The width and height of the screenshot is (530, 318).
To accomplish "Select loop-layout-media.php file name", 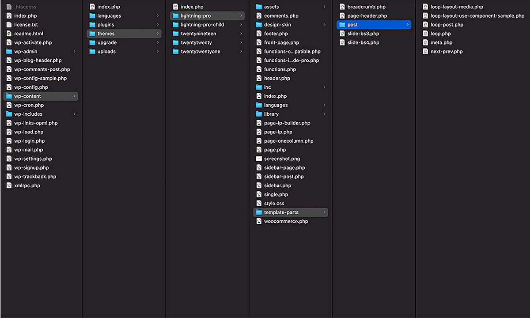I will 457,7.
